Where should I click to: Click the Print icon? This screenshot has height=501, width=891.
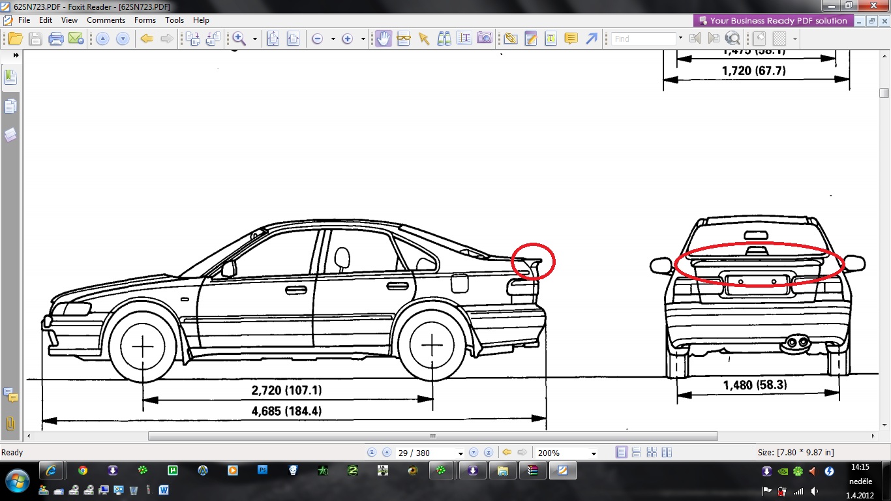click(56, 38)
